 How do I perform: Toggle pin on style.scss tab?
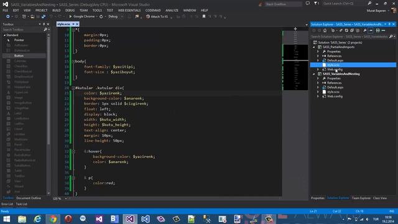[73, 24]
